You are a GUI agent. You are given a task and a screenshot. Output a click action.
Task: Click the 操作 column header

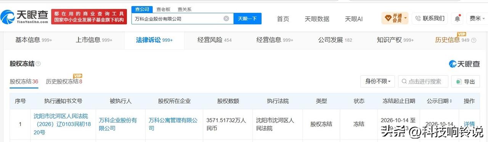pyautogui.click(x=469, y=101)
